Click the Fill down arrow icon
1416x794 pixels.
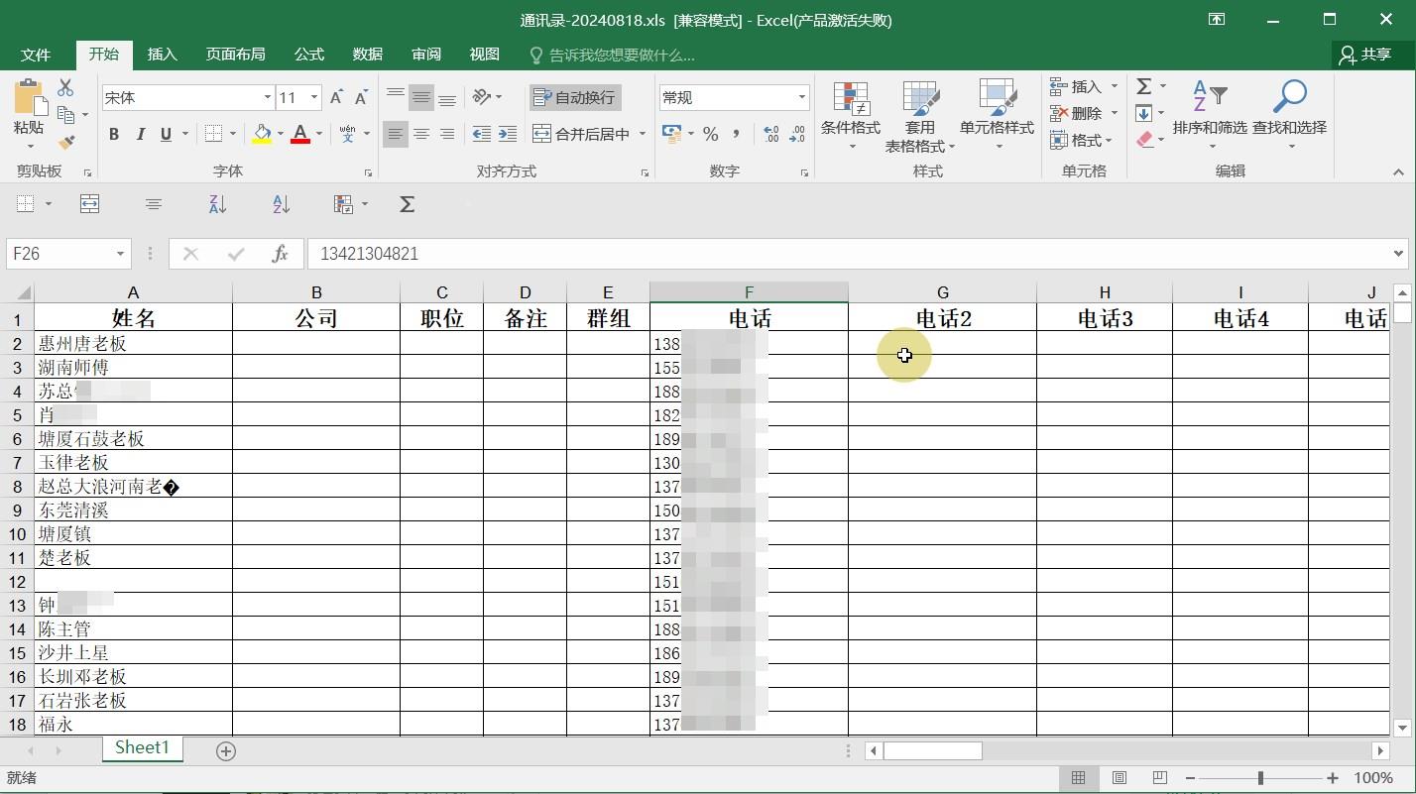(x=1143, y=113)
